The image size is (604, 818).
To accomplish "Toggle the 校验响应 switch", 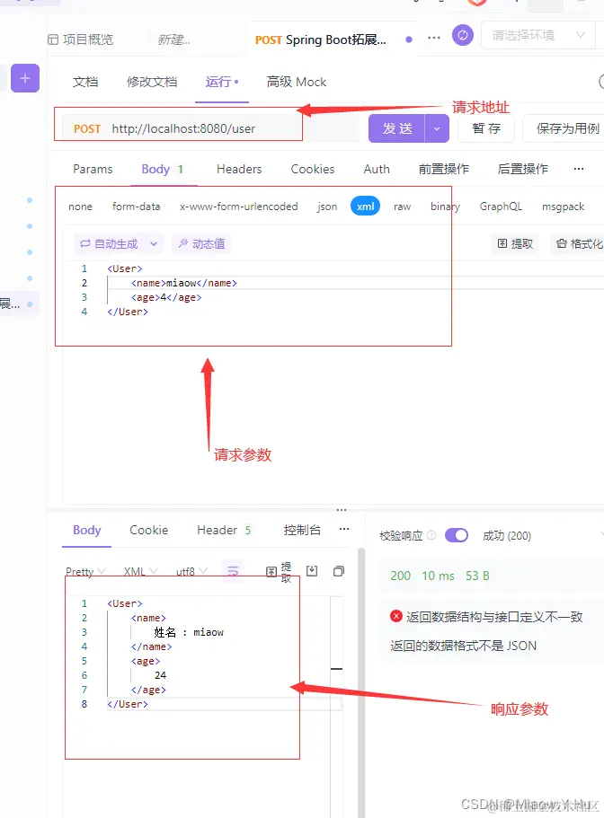I will tap(457, 535).
